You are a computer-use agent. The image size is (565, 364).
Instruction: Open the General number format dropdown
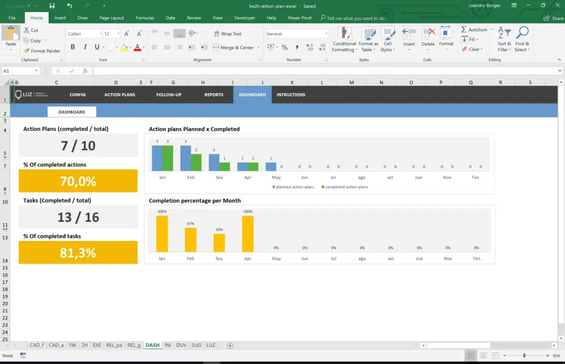tap(326, 34)
